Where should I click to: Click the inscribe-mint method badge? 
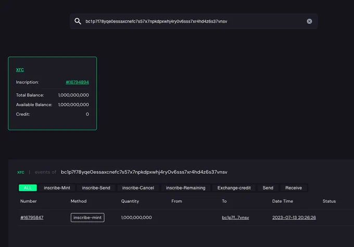point(87,217)
